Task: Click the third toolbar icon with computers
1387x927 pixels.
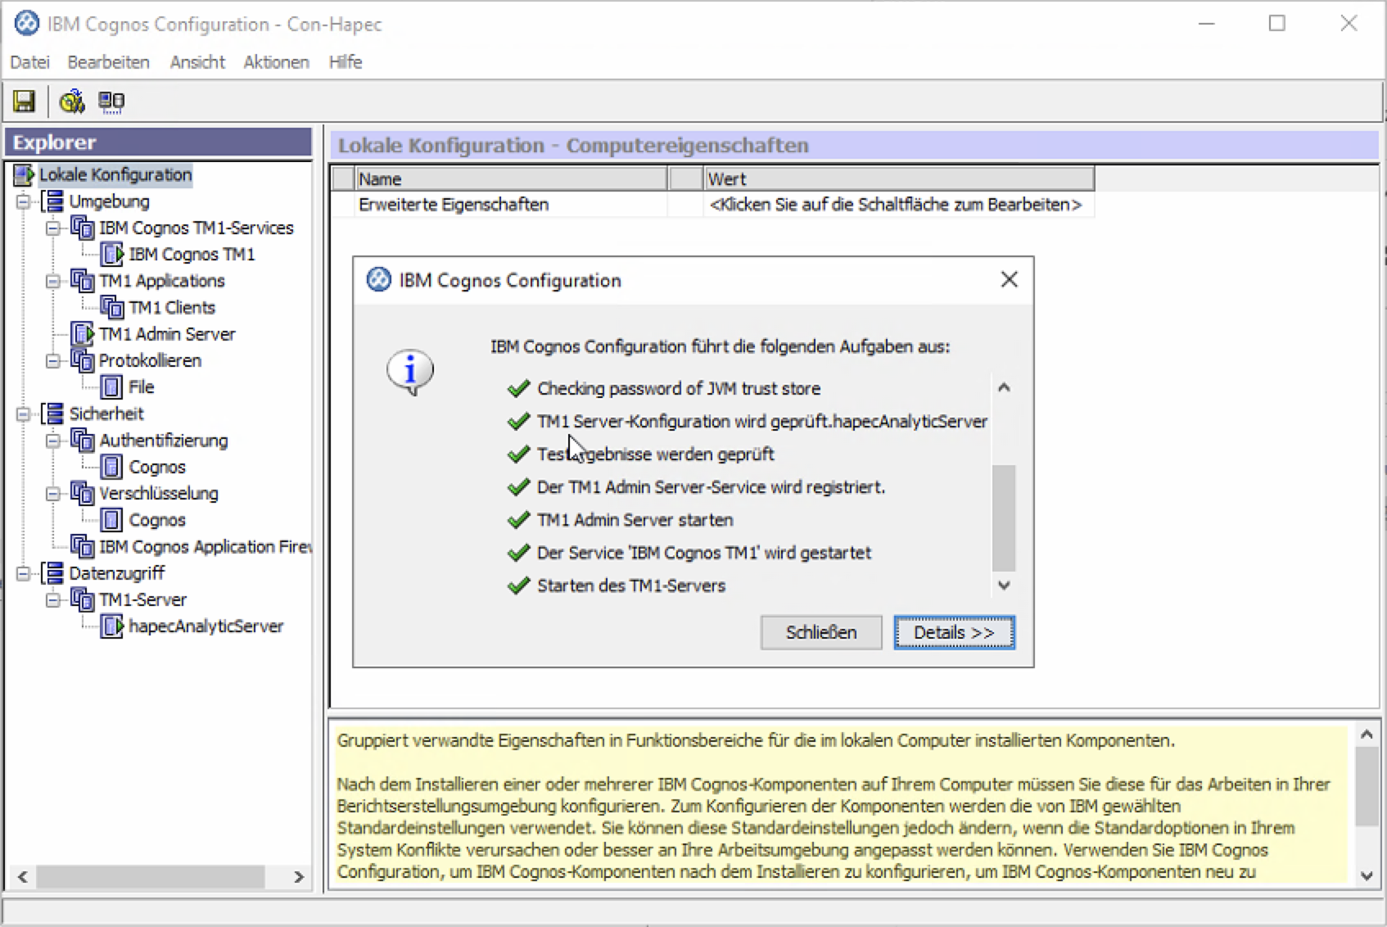Action: coord(111,102)
